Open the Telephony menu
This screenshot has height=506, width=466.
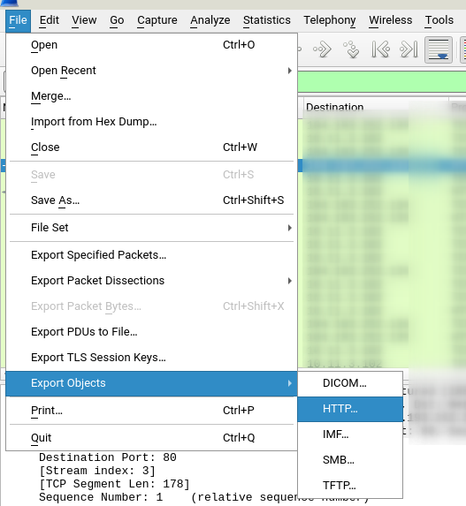click(329, 20)
